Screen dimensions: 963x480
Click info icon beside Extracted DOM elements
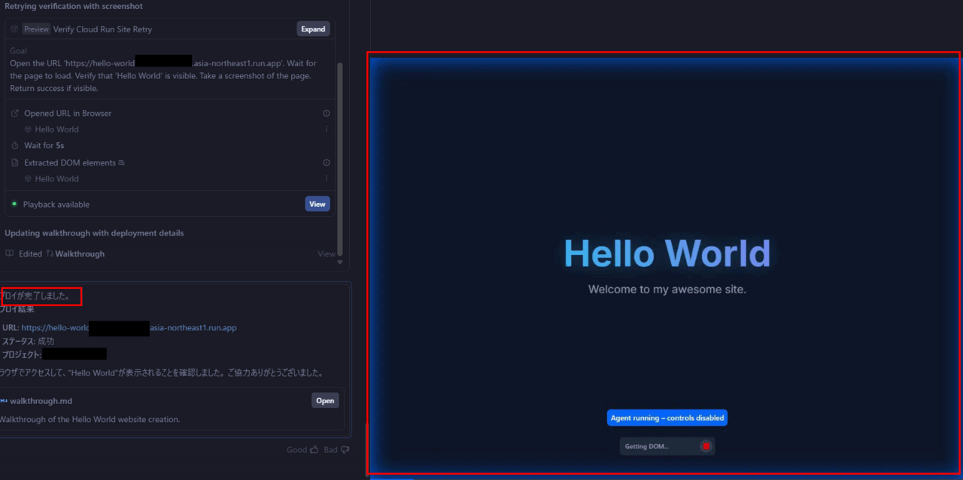pyautogui.click(x=327, y=163)
